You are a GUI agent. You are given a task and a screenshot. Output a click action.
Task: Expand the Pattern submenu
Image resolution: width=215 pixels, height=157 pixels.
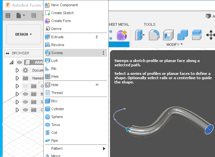pyautogui.click(x=76, y=148)
